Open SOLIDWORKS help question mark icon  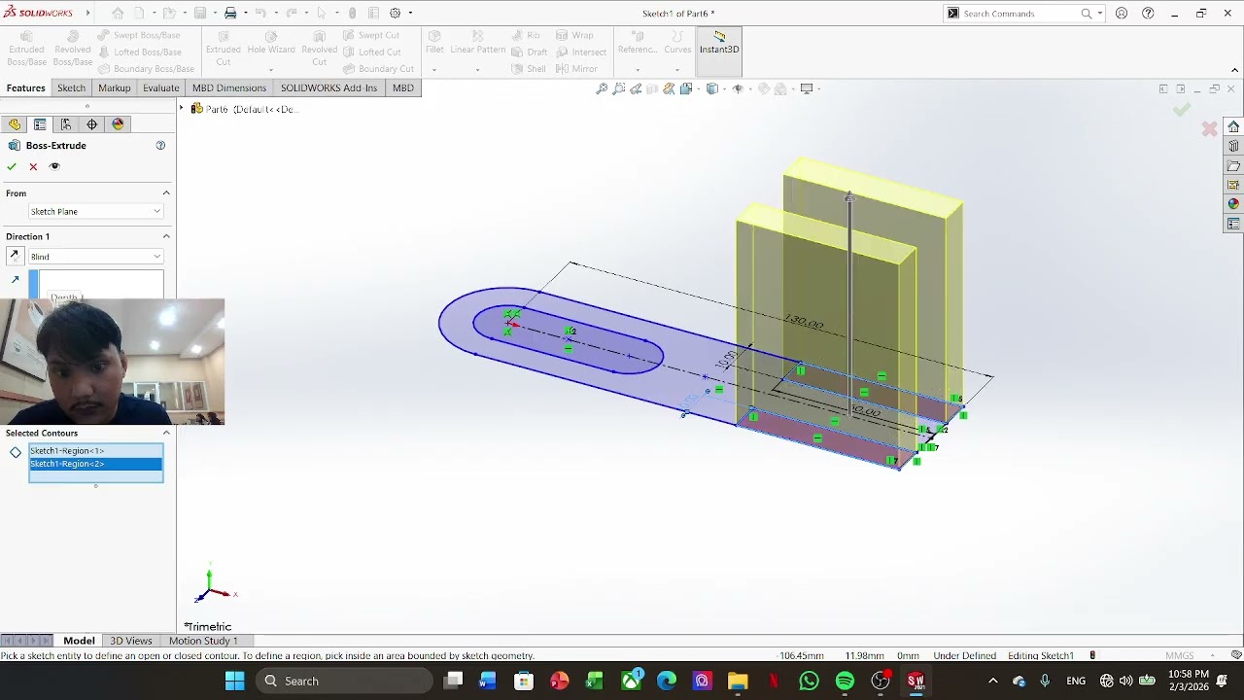[1148, 14]
